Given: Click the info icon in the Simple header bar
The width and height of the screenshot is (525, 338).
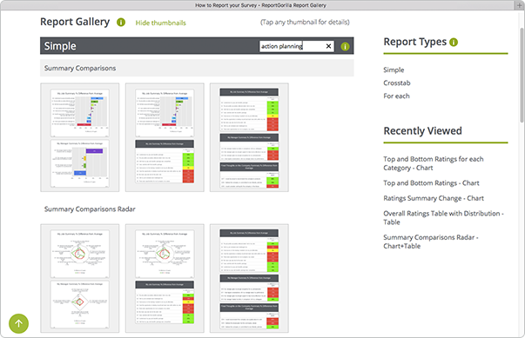Looking at the screenshot, I should pyautogui.click(x=345, y=47).
